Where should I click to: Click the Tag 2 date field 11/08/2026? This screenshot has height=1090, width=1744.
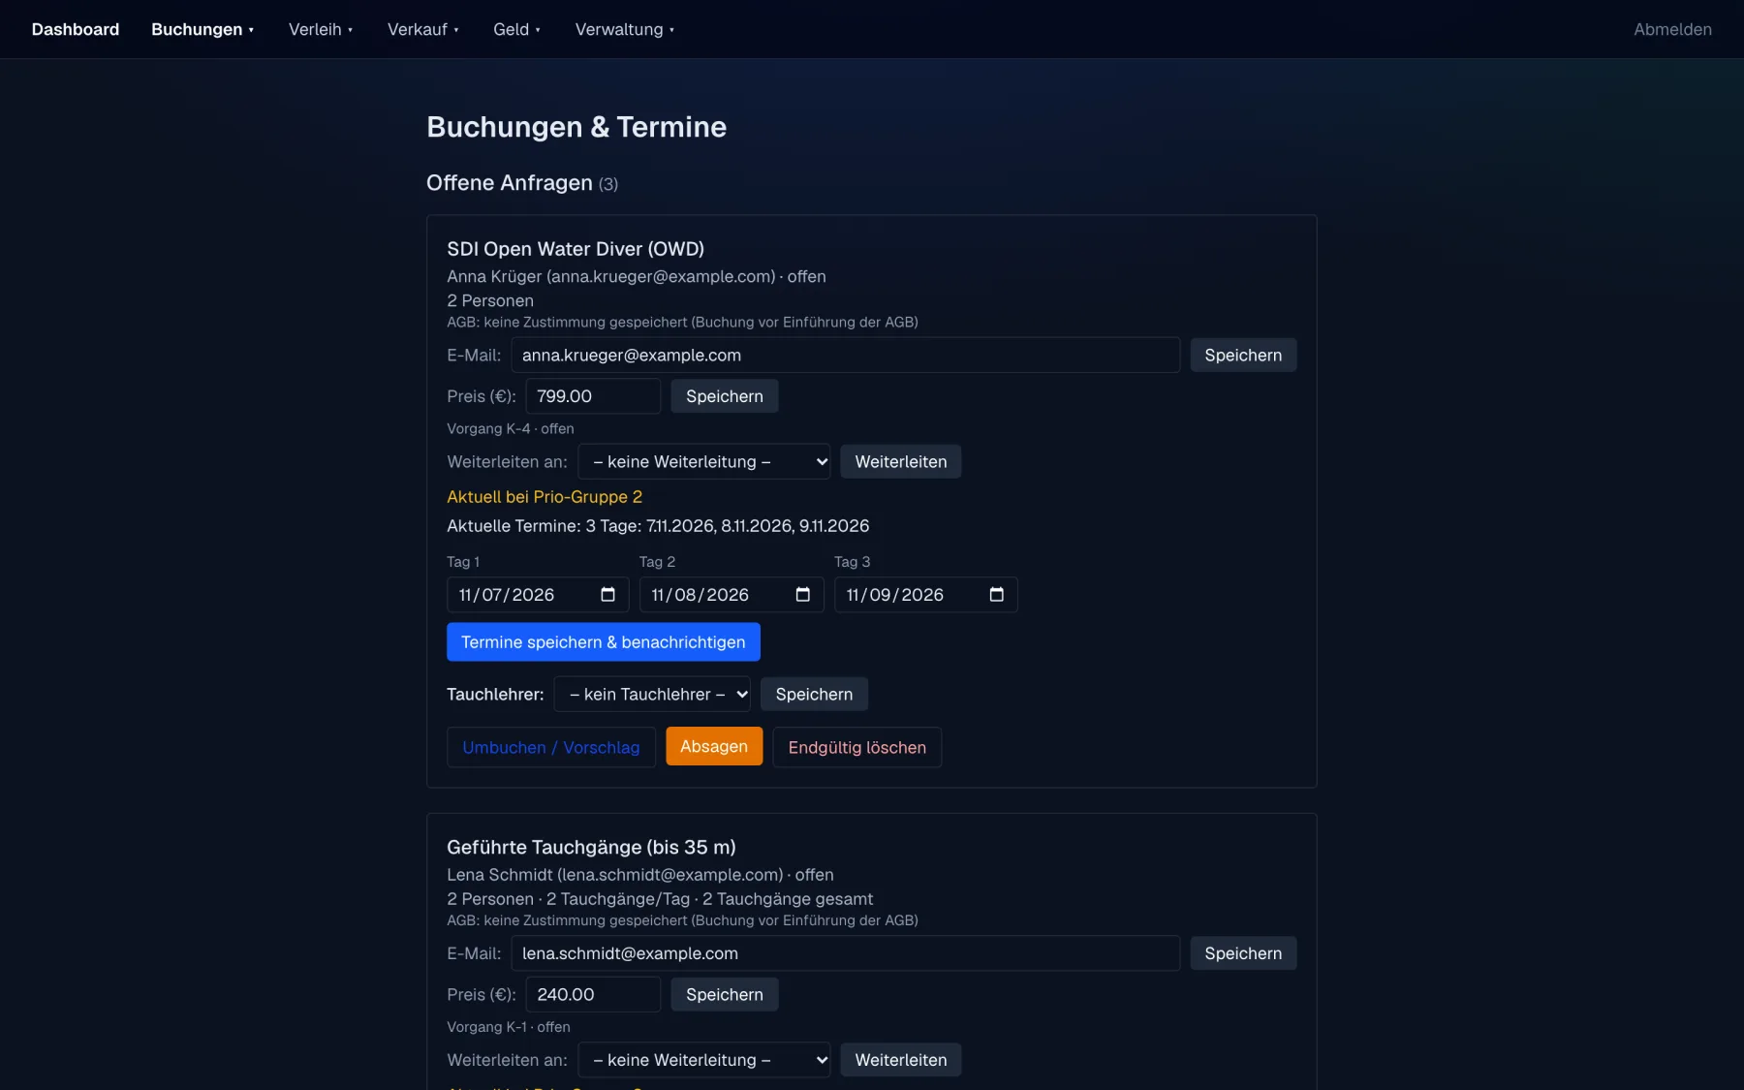click(732, 595)
